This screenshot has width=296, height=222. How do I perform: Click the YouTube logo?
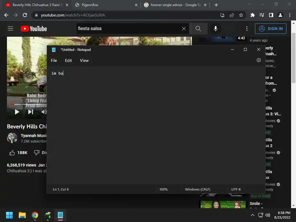34,29
